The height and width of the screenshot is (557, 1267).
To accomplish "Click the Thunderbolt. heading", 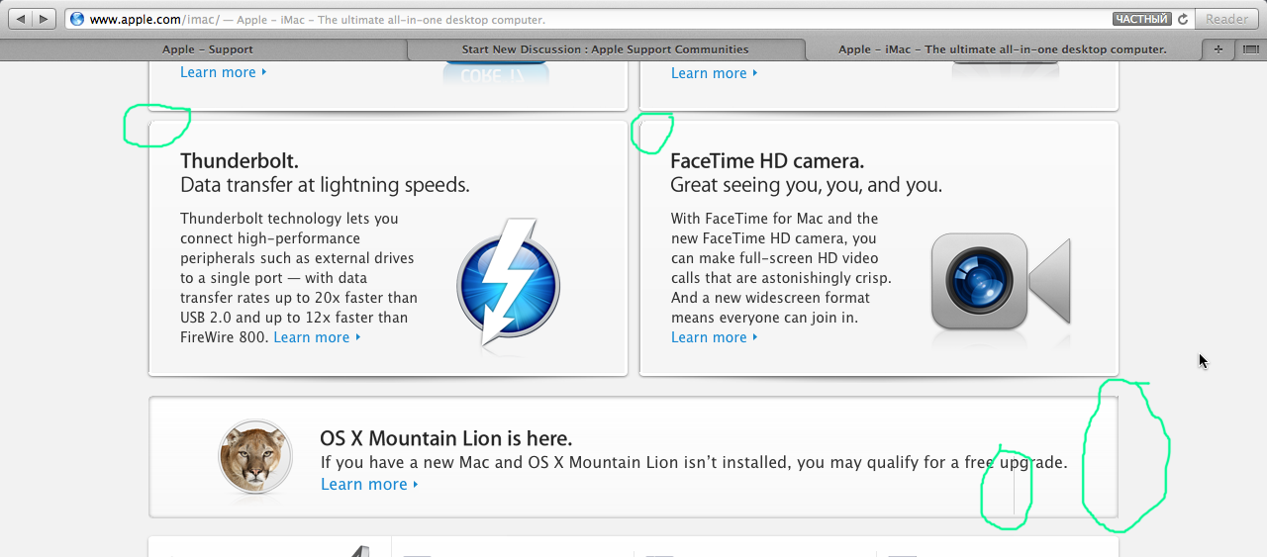I will point(240,161).
